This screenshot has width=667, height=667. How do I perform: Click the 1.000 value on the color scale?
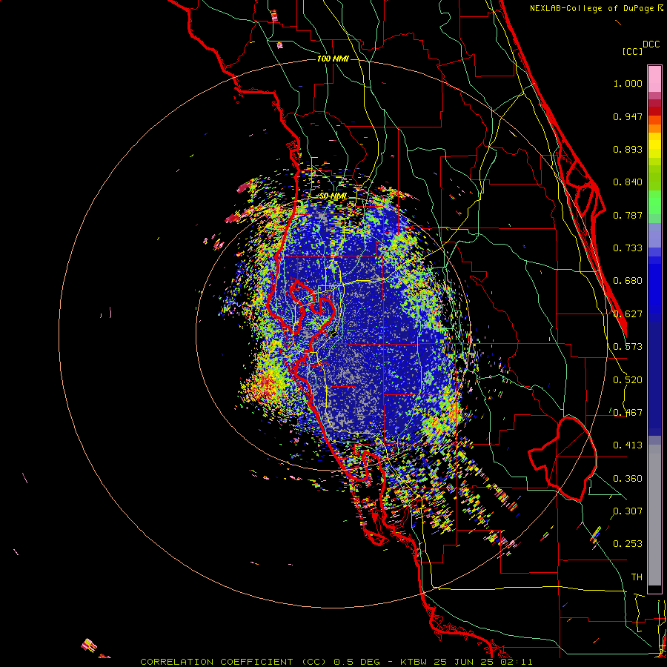[x=628, y=83]
